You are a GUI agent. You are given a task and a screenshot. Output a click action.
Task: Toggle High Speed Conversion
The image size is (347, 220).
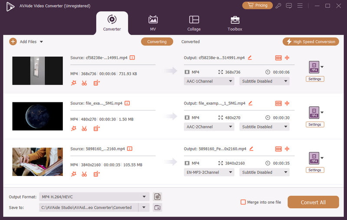(310, 41)
